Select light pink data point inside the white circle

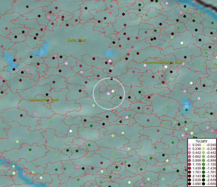tap(109, 93)
